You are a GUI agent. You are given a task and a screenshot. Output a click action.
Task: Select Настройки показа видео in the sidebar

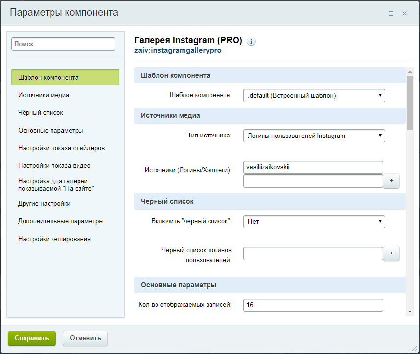click(x=54, y=166)
